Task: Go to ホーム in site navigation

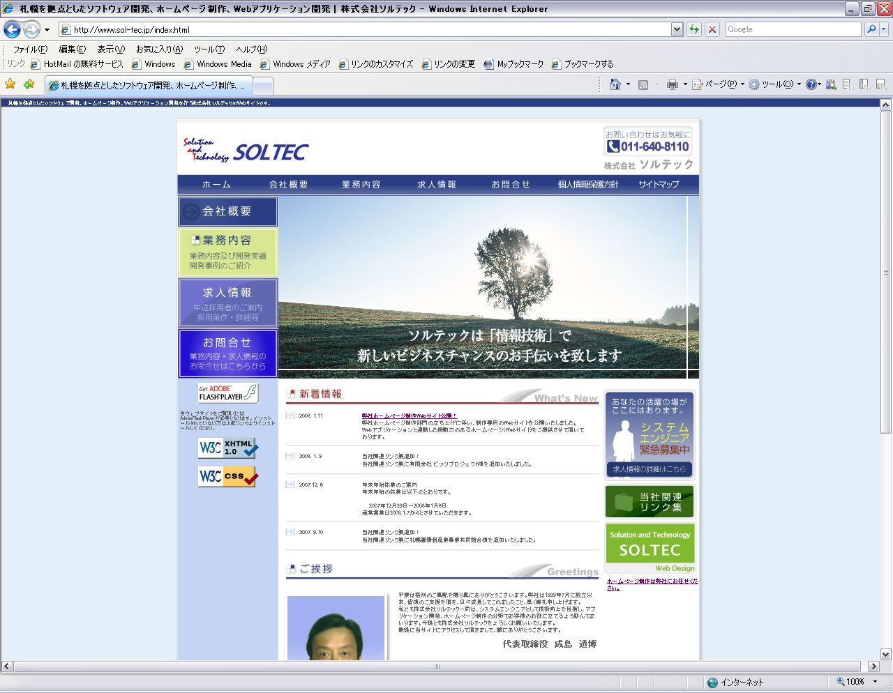Action: pyautogui.click(x=216, y=185)
